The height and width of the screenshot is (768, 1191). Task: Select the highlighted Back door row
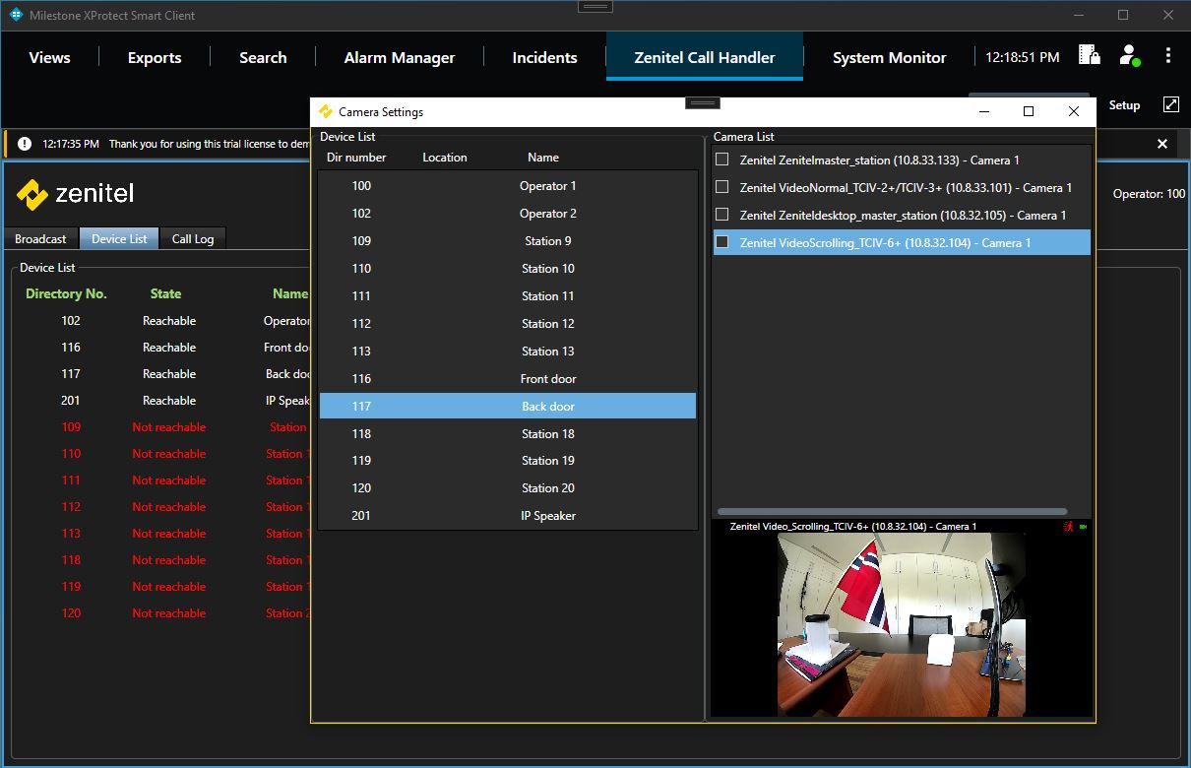tap(508, 406)
